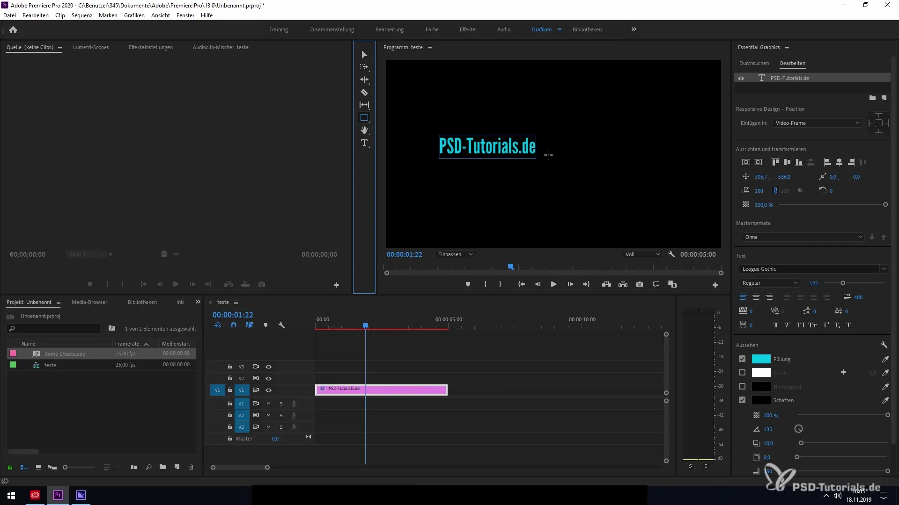Select the Selection tool arrow
899x505 pixels.
(364, 55)
